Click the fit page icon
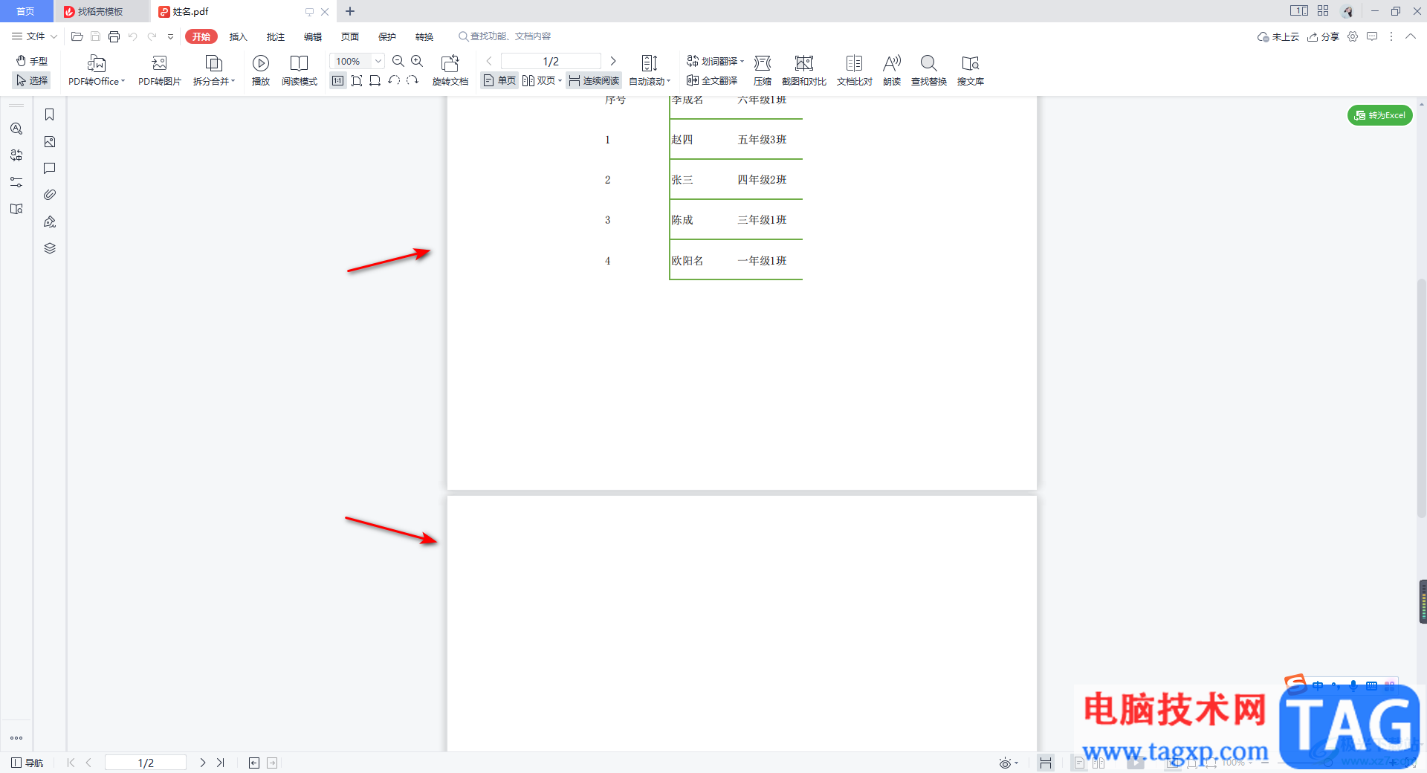 click(x=357, y=80)
